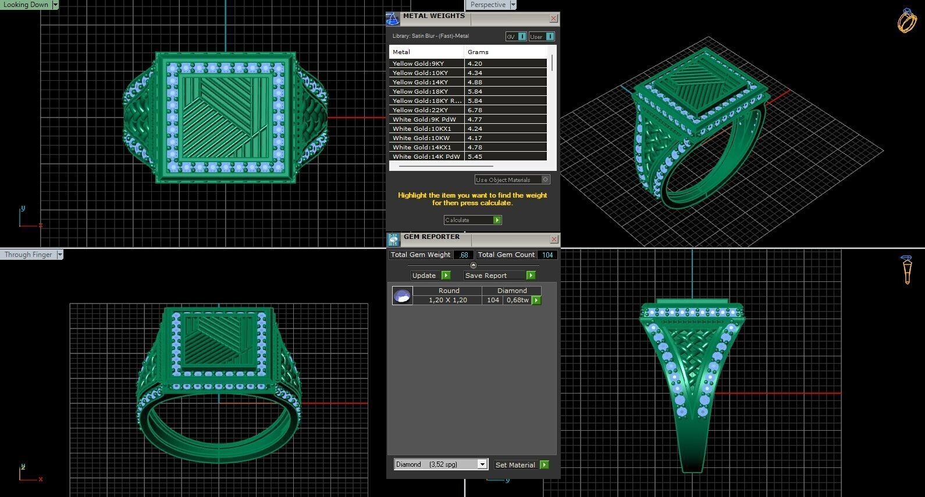This screenshot has width=925, height=497.
Task: Click the Metal Weights flask icon
Action: 393,19
